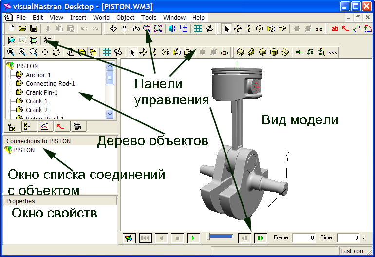Click the object tree scroll down arrow
The height and width of the screenshot is (257, 375).
(x=110, y=114)
